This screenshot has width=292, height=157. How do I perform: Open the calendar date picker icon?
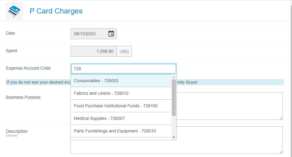(111, 34)
